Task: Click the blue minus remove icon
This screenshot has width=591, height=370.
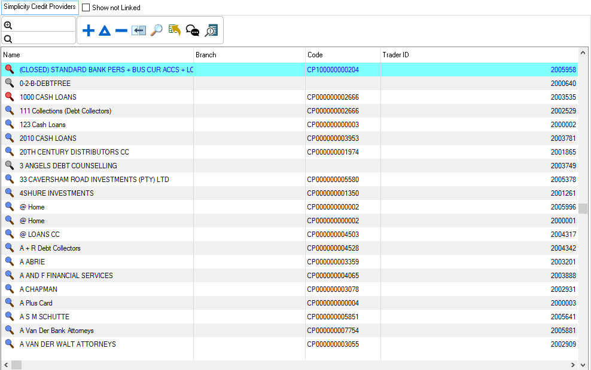Action: (x=121, y=30)
